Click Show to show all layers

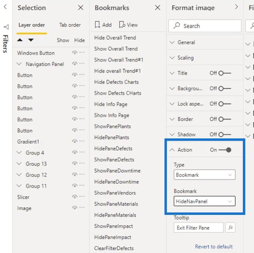(x=63, y=40)
